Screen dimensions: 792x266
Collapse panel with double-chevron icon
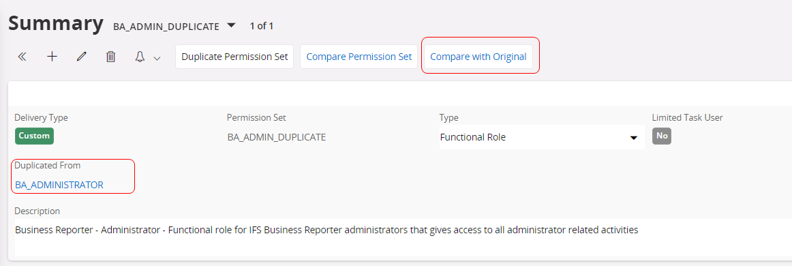click(22, 57)
